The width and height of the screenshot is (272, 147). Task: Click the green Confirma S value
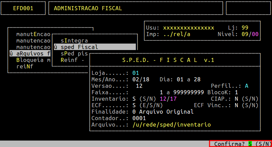[250, 144]
